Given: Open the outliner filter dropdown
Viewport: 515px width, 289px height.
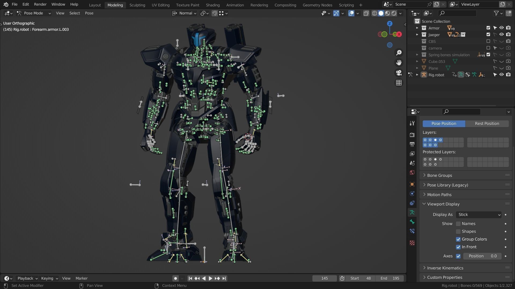Looking at the screenshot, I should coord(498,13).
